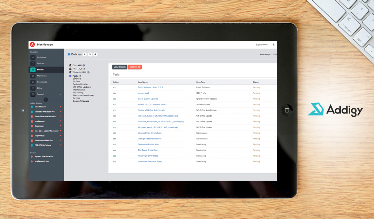Open Billing in the navigation sidebar
The image size is (374, 219).
[x=39, y=88]
